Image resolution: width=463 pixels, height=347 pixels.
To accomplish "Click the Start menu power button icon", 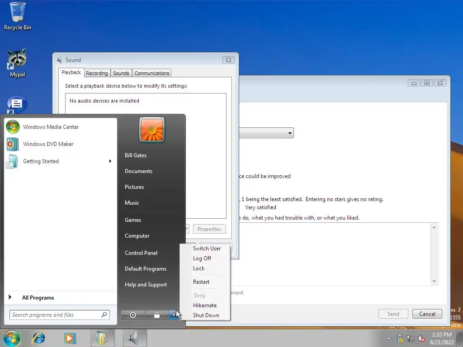I will click(133, 315).
